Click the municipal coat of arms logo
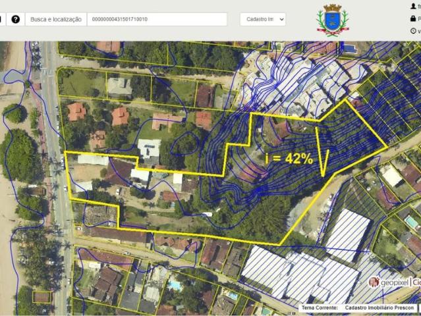The height and width of the screenshot is (316, 421). [x=333, y=20]
